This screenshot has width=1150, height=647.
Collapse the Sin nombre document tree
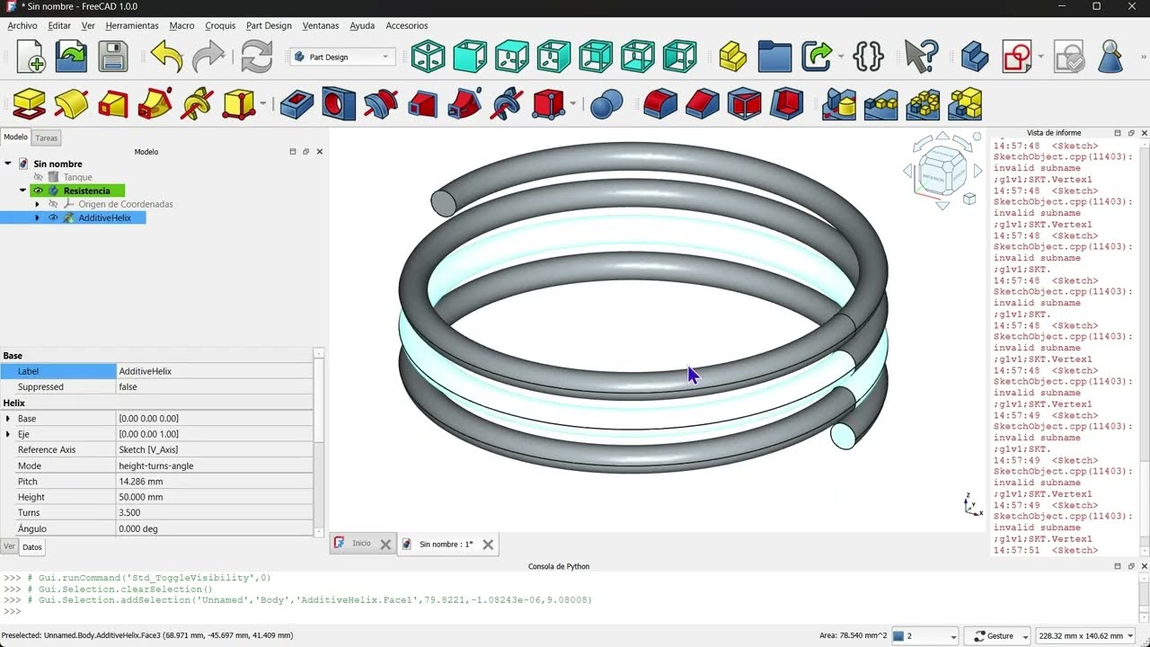(x=8, y=164)
